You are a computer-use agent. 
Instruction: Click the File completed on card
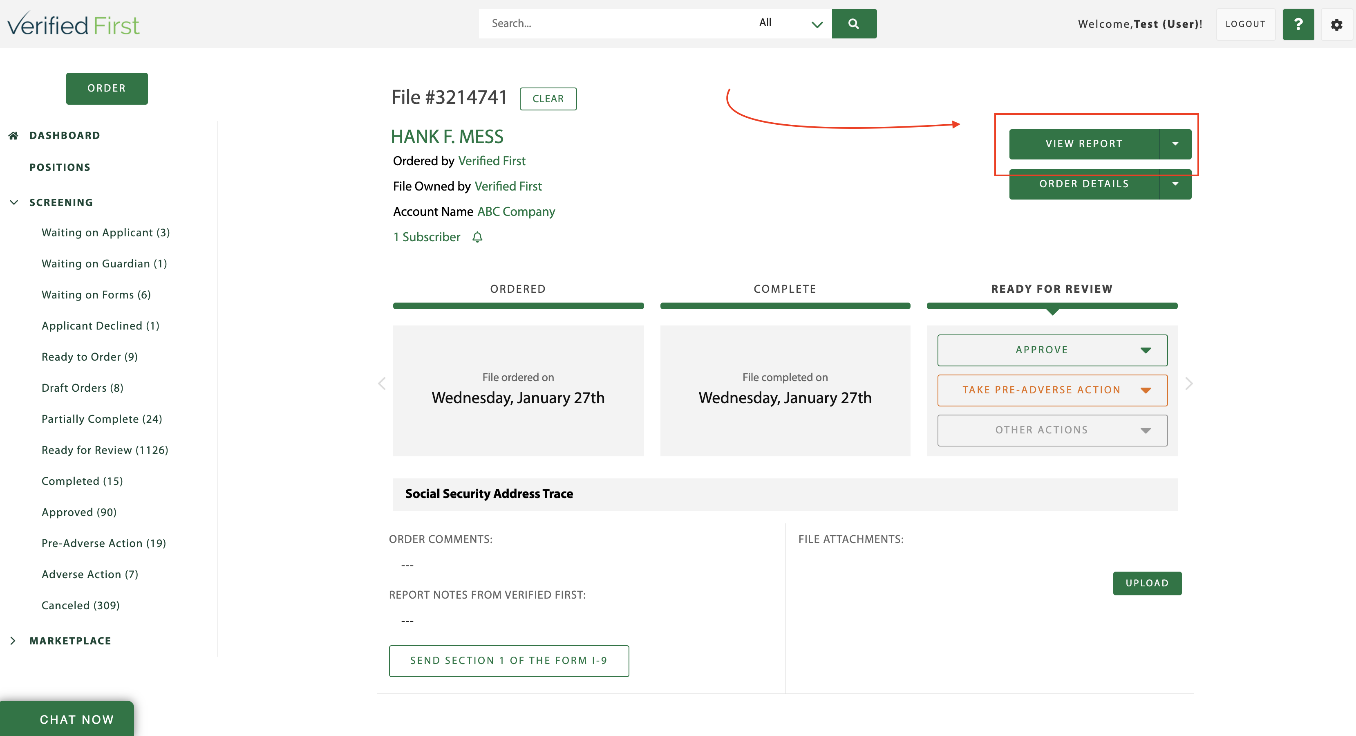point(785,390)
